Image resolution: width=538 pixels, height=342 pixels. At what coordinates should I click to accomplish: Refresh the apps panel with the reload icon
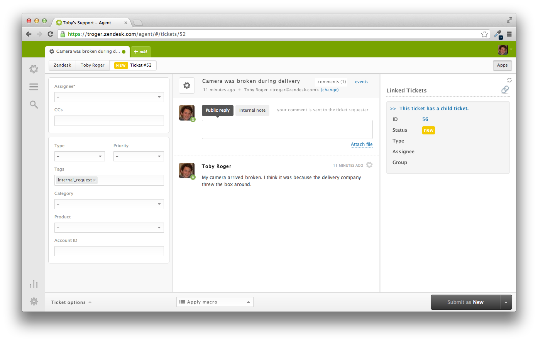coord(509,80)
